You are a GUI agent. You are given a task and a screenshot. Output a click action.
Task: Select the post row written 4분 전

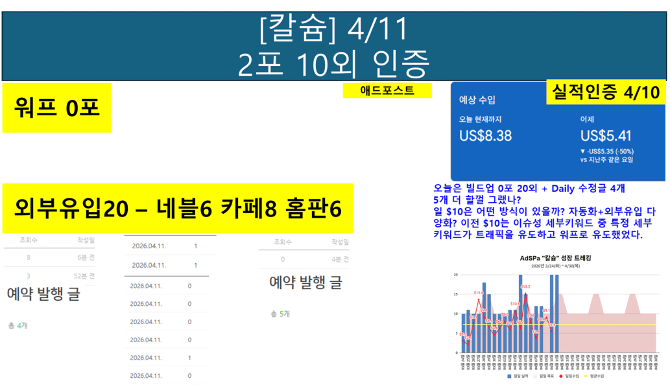[x=304, y=259]
